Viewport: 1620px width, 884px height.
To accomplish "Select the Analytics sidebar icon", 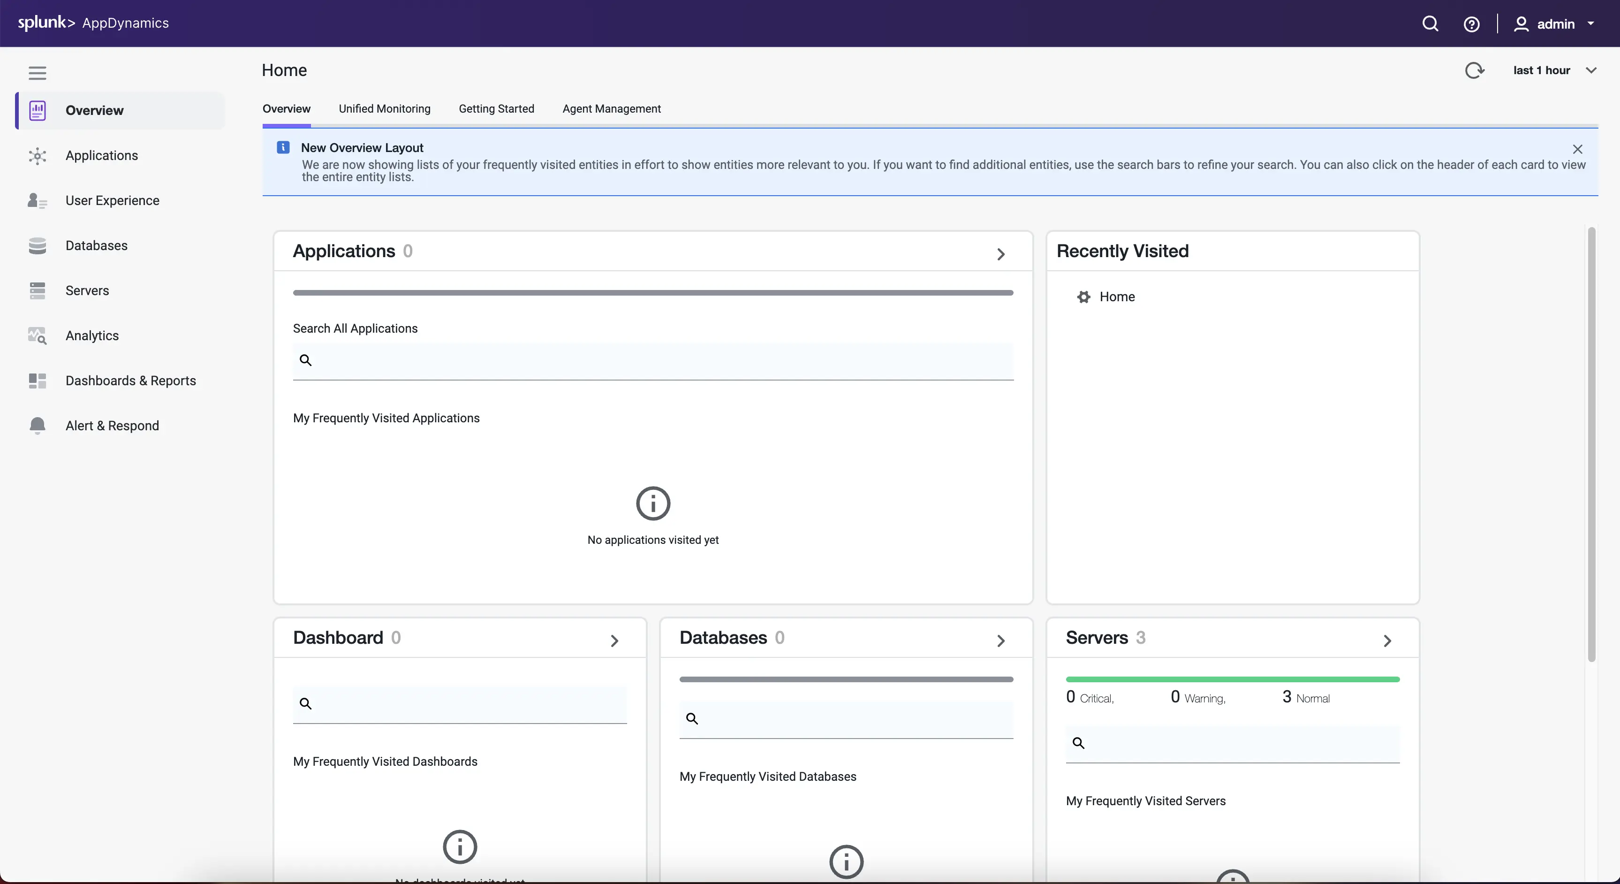I will tap(38, 335).
